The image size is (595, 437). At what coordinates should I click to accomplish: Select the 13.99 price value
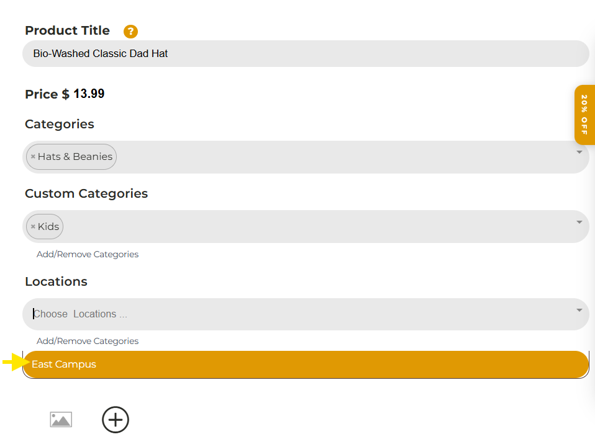coord(89,94)
